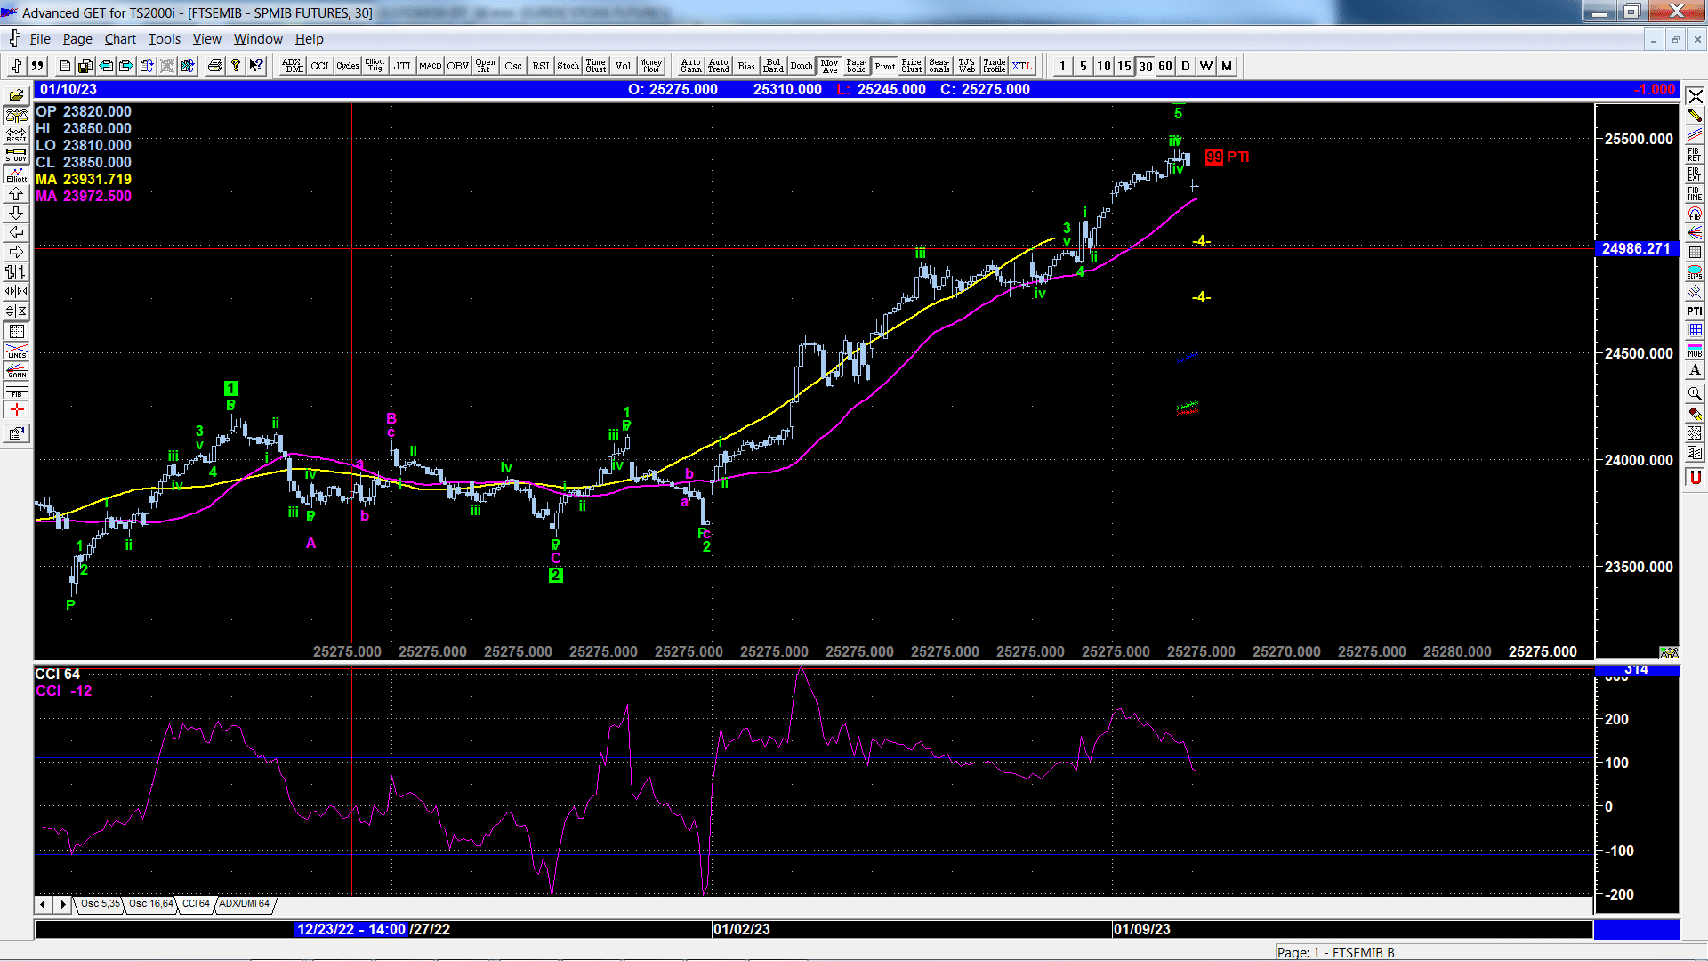Open file with the folder icon in left sidebar

click(x=16, y=95)
